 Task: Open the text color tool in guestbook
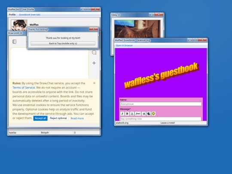click(132, 113)
